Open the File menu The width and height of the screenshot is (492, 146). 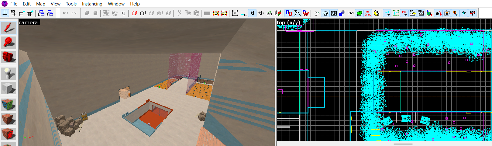tap(14, 4)
